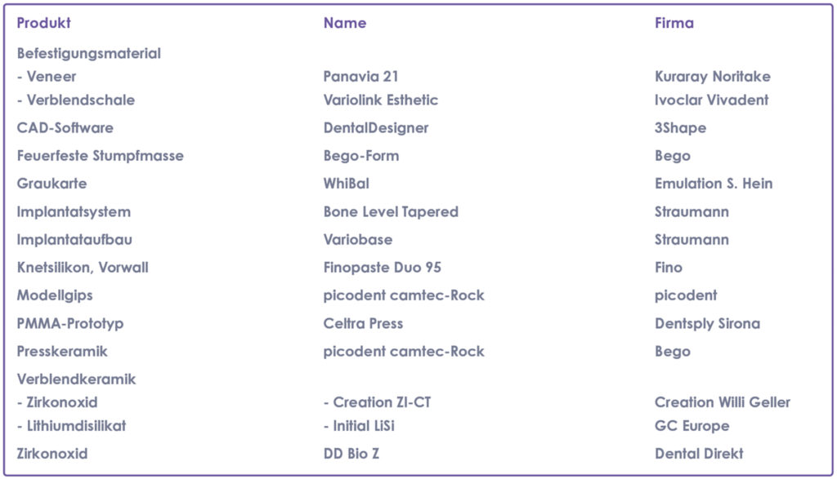Click the Dentsply Sirona cell
The image size is (837, 479).
pyautogui.click(x=707, y=323)
